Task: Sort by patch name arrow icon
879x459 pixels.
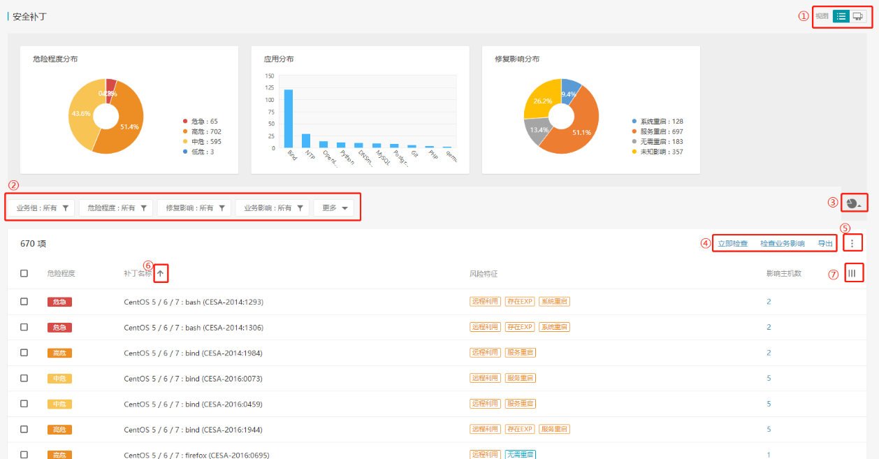Action: (160, 274)
